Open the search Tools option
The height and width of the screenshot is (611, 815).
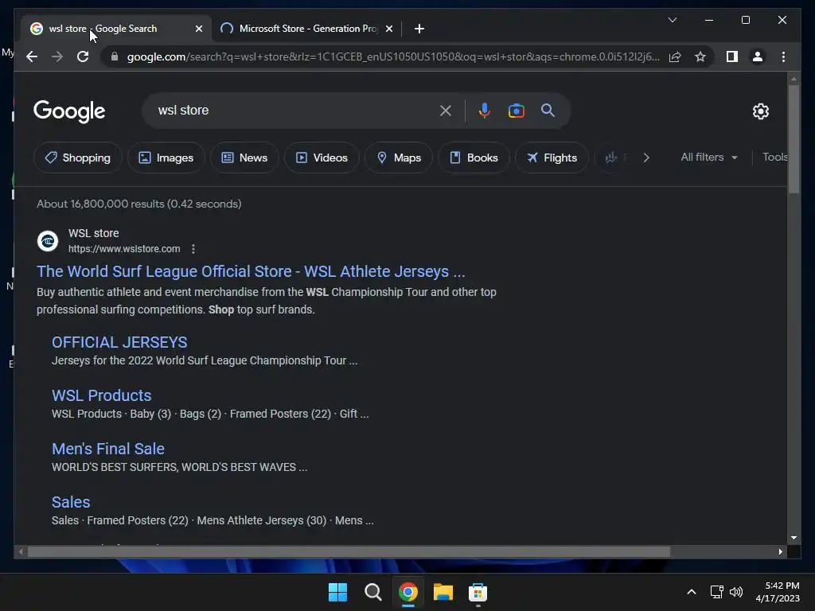[x=774, y=157]
